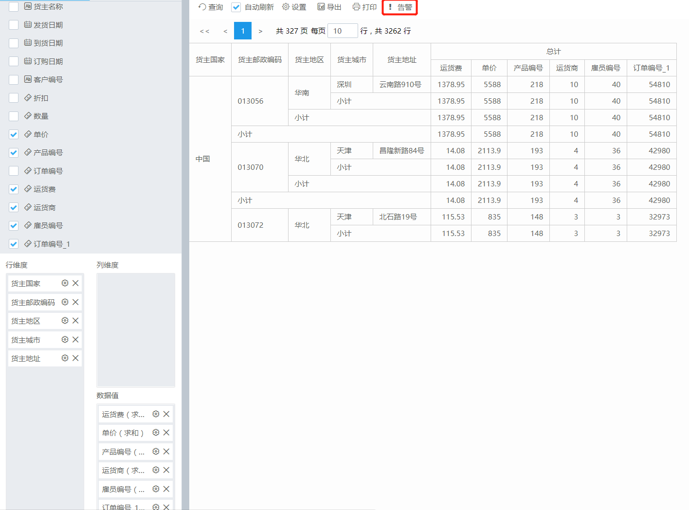Select the 013056 postal code cell
Viewport: 689px width, 510px height.
[260, 101]
